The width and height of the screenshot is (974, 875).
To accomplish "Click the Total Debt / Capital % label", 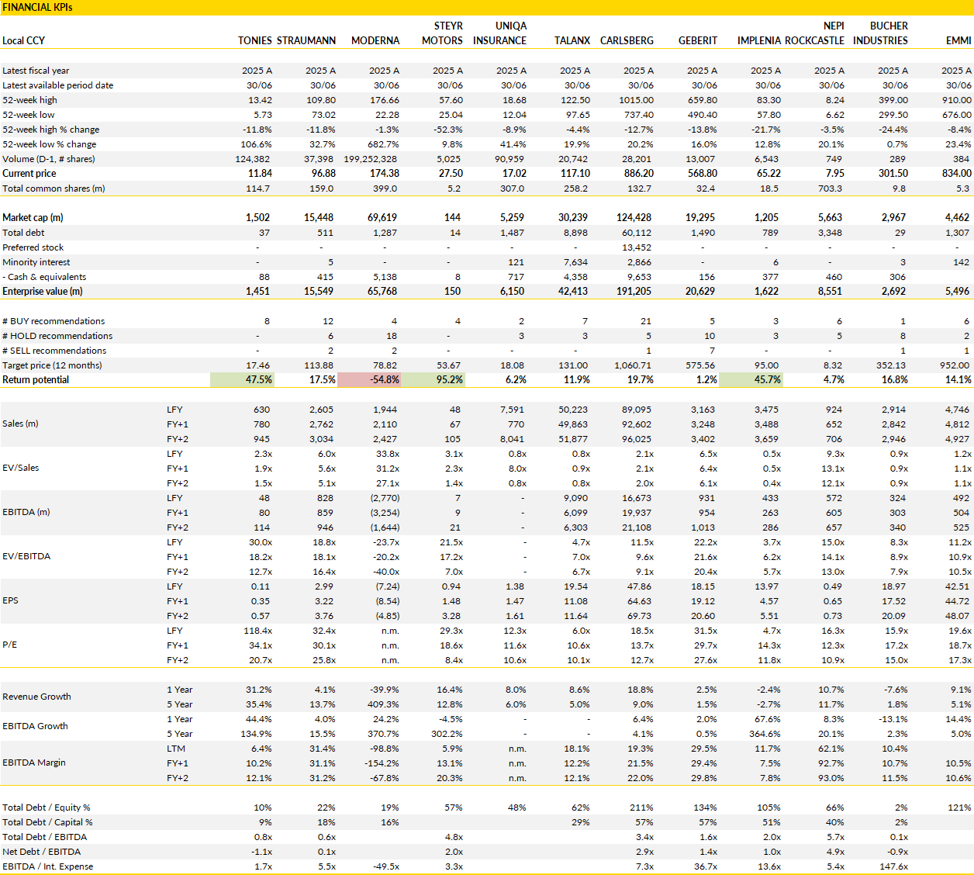I will click(x=48, y=822).
